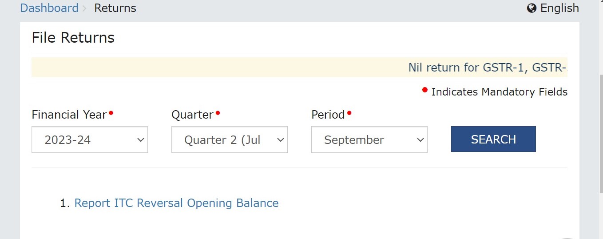Click the File Returns heading
The image size is (603, 239).
pyautogui.click(x=73, y=38)
